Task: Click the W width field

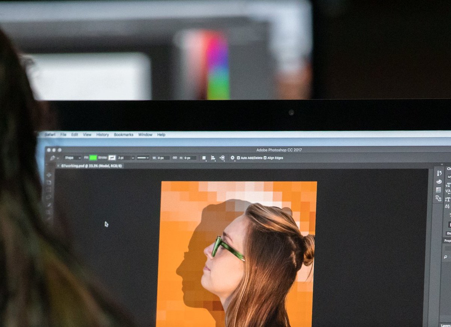Action: 163,158
